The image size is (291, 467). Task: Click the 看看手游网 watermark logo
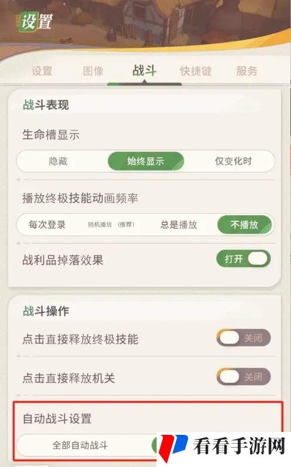click(x=224, y=448)
